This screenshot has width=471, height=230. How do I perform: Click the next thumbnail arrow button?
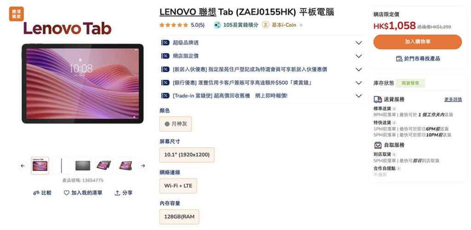point(143,166)
